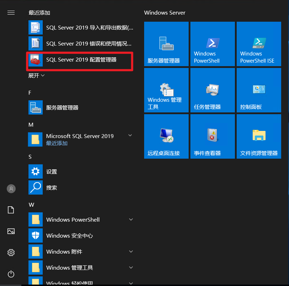Open Windows 安全中心 shield icon
Screen dimensions: 289x286
pyautogui.click(x=35, y=235)
